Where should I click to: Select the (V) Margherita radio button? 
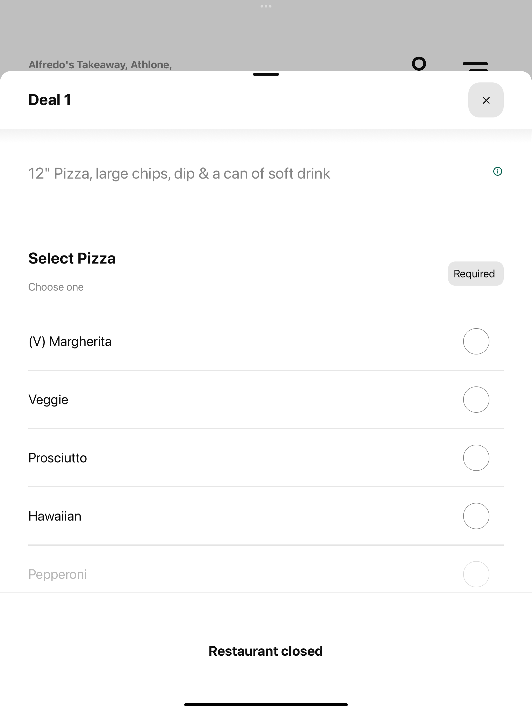[476, 341]
